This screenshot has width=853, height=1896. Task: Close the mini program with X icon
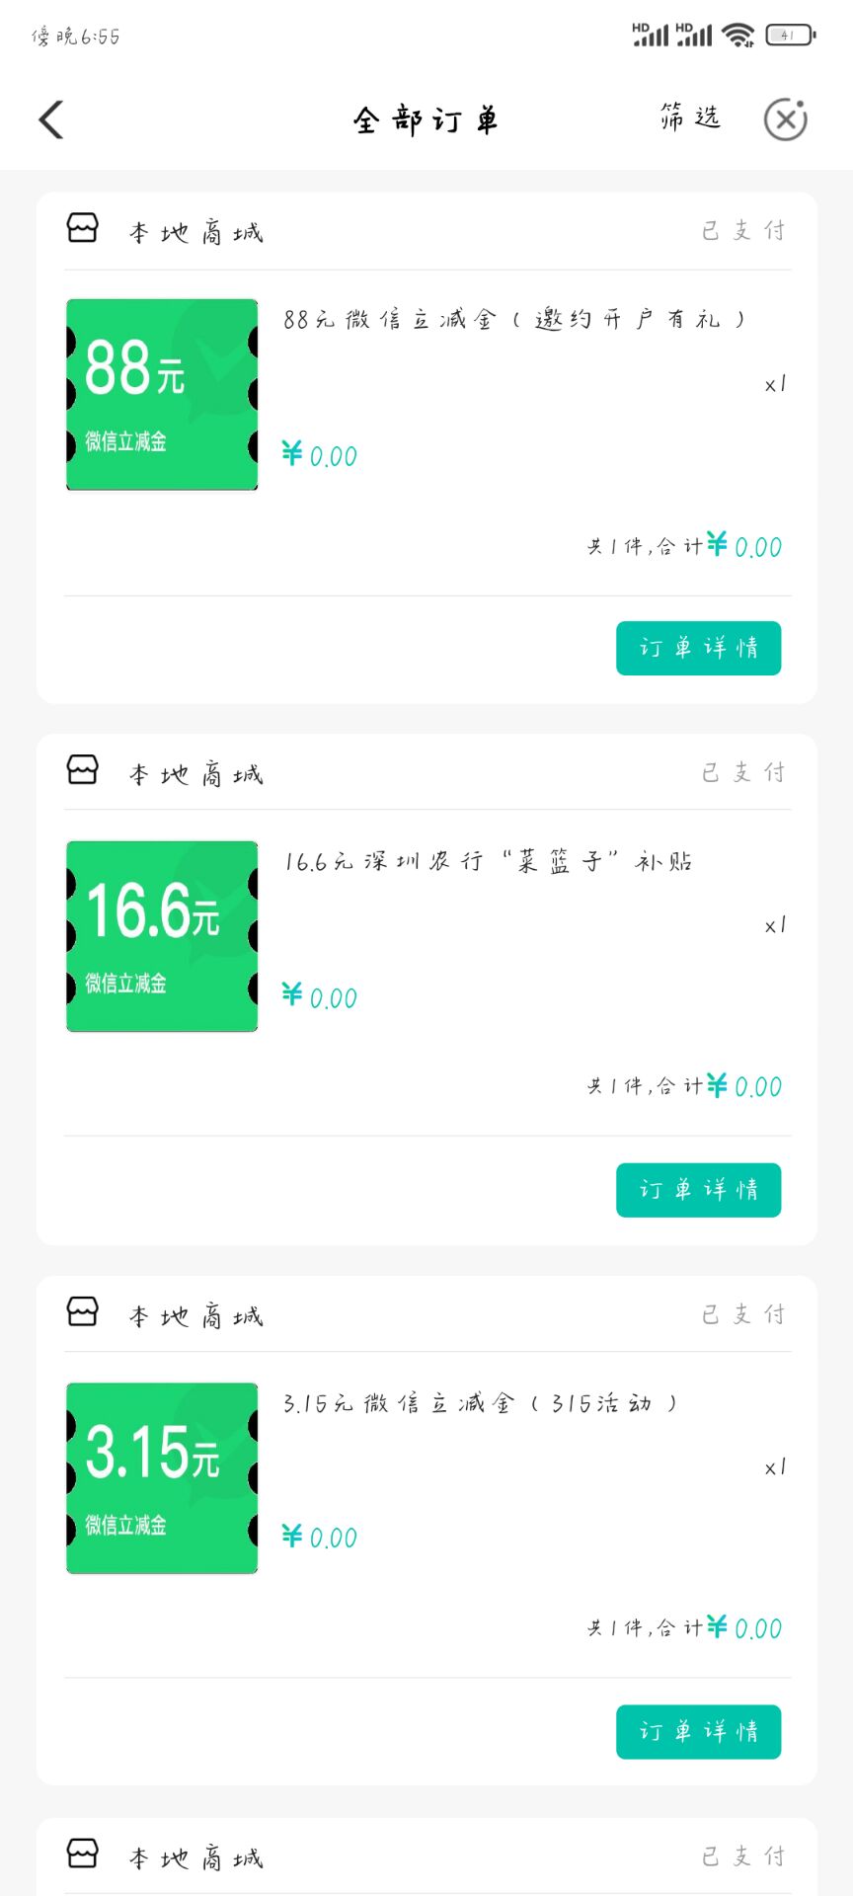(x=786, y=119)
